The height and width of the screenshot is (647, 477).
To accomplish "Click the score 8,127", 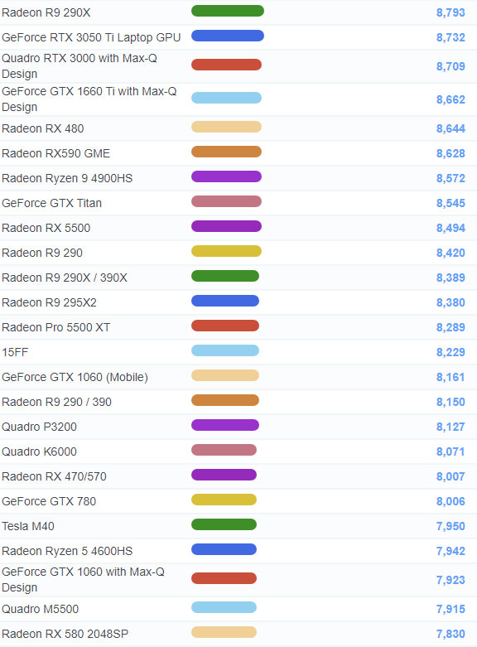I will click(x=450, y=427).
